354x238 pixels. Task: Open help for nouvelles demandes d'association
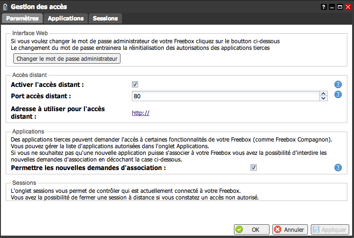(338, 168)
